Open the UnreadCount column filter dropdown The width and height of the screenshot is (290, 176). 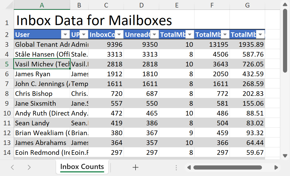point(154,34)
